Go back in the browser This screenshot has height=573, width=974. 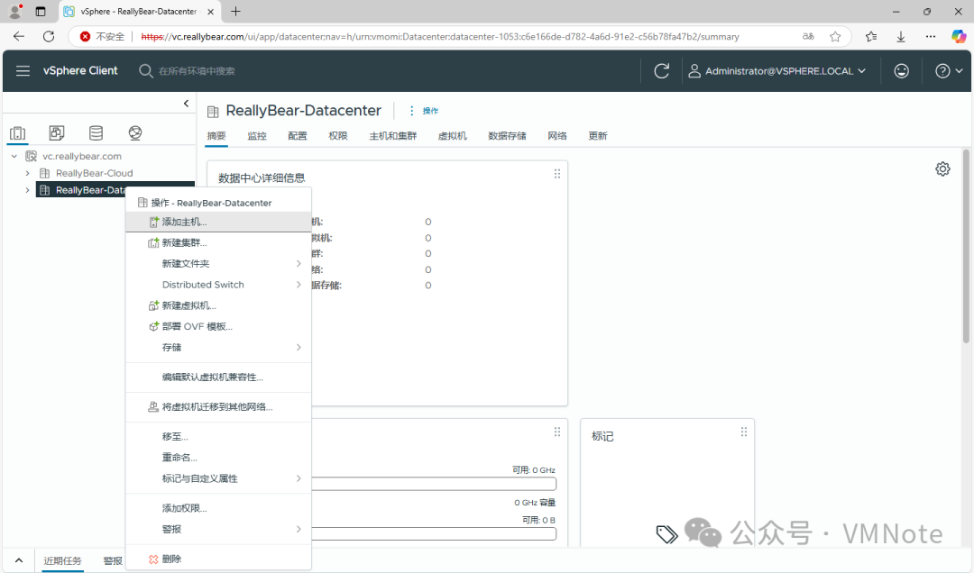tap(19, 37)
